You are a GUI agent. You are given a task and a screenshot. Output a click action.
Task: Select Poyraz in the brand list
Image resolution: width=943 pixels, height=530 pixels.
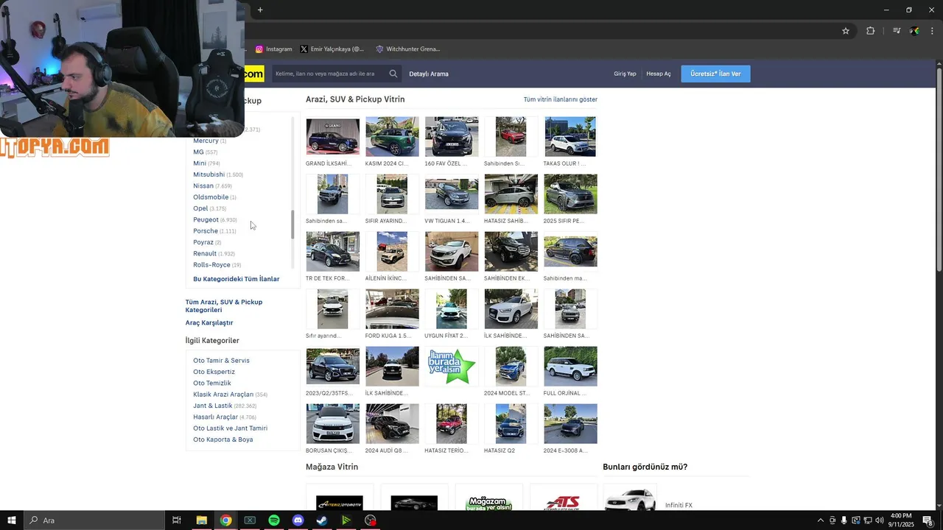pos(203,242)
